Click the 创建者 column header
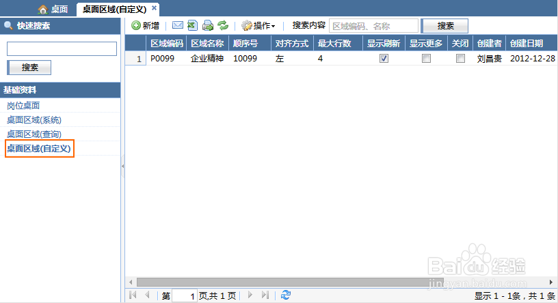The height and width of the screenshot is (303, 558). 490,44
